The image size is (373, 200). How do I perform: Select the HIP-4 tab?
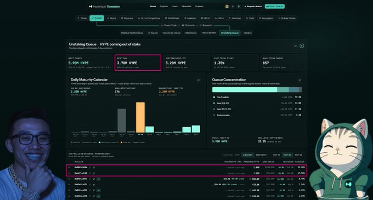(219, 18)
